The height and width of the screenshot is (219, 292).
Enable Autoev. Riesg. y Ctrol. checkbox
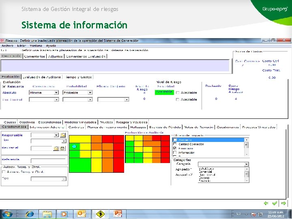[x=4, y=172]
